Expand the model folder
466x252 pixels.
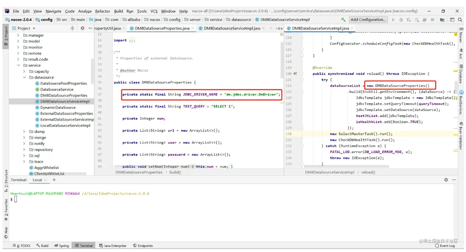point(18,41)
